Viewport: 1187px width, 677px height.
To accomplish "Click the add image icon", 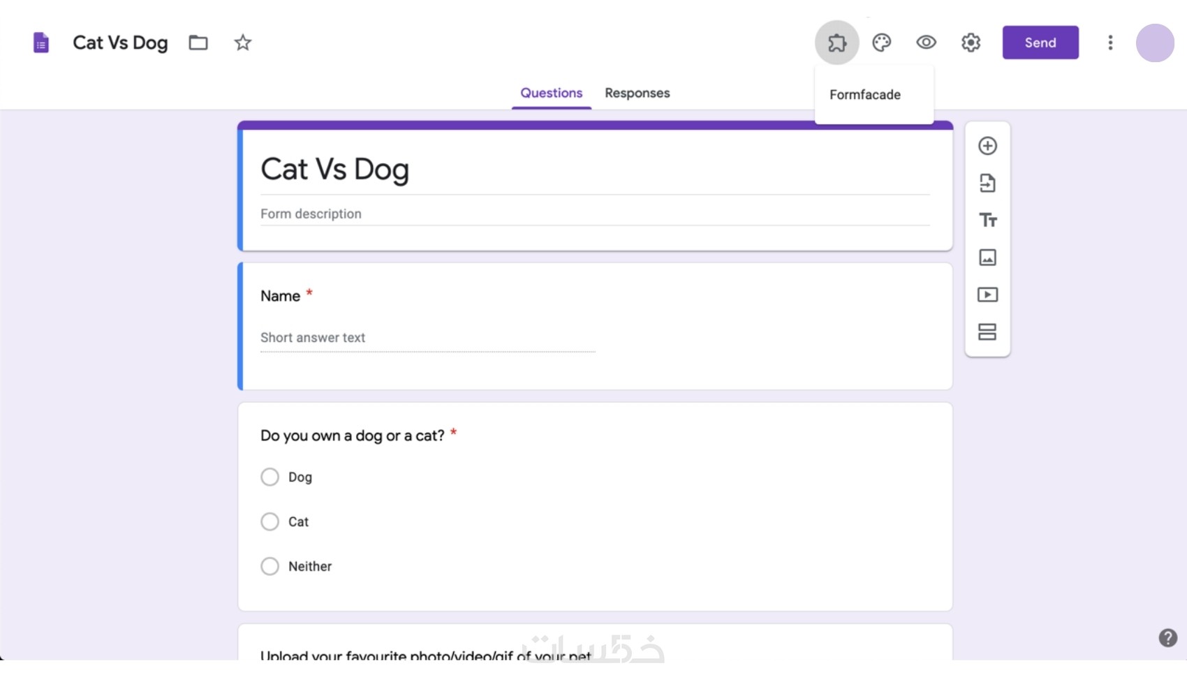I will coord(987,258).
